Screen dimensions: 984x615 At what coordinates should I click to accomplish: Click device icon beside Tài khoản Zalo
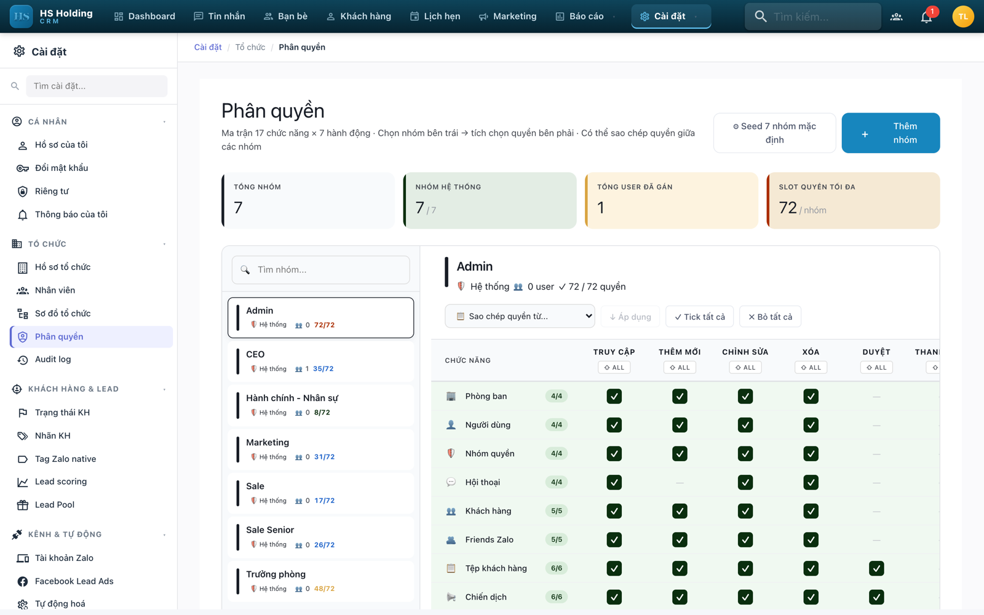tap(23, 558)
